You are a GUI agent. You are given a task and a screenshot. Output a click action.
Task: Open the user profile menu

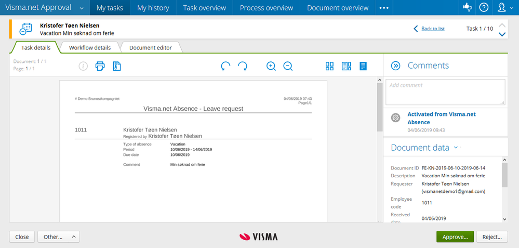tap(504, 8)
